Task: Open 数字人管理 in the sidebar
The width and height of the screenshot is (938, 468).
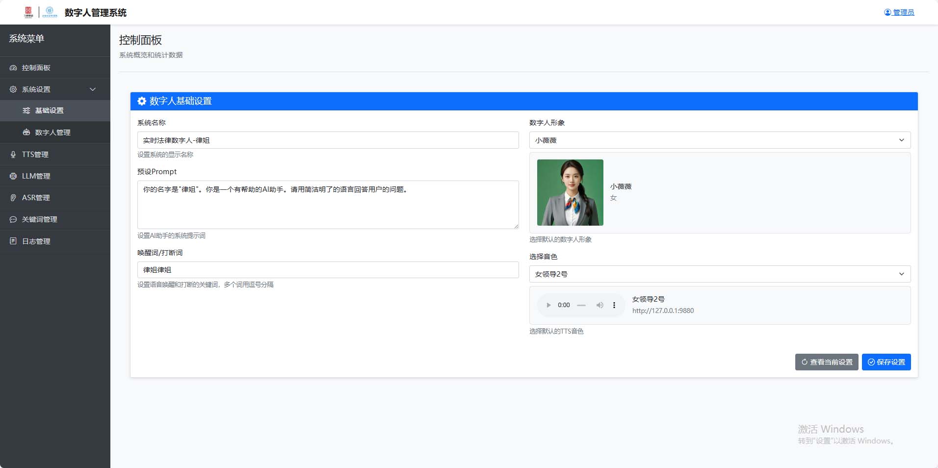Action: (52, 132)
